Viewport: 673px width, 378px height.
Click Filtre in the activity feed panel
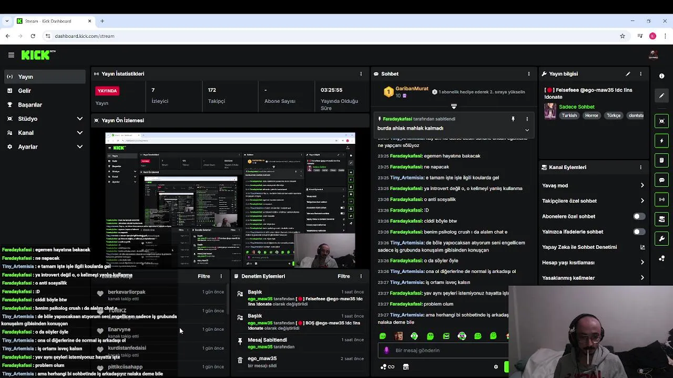coord(203,276)
